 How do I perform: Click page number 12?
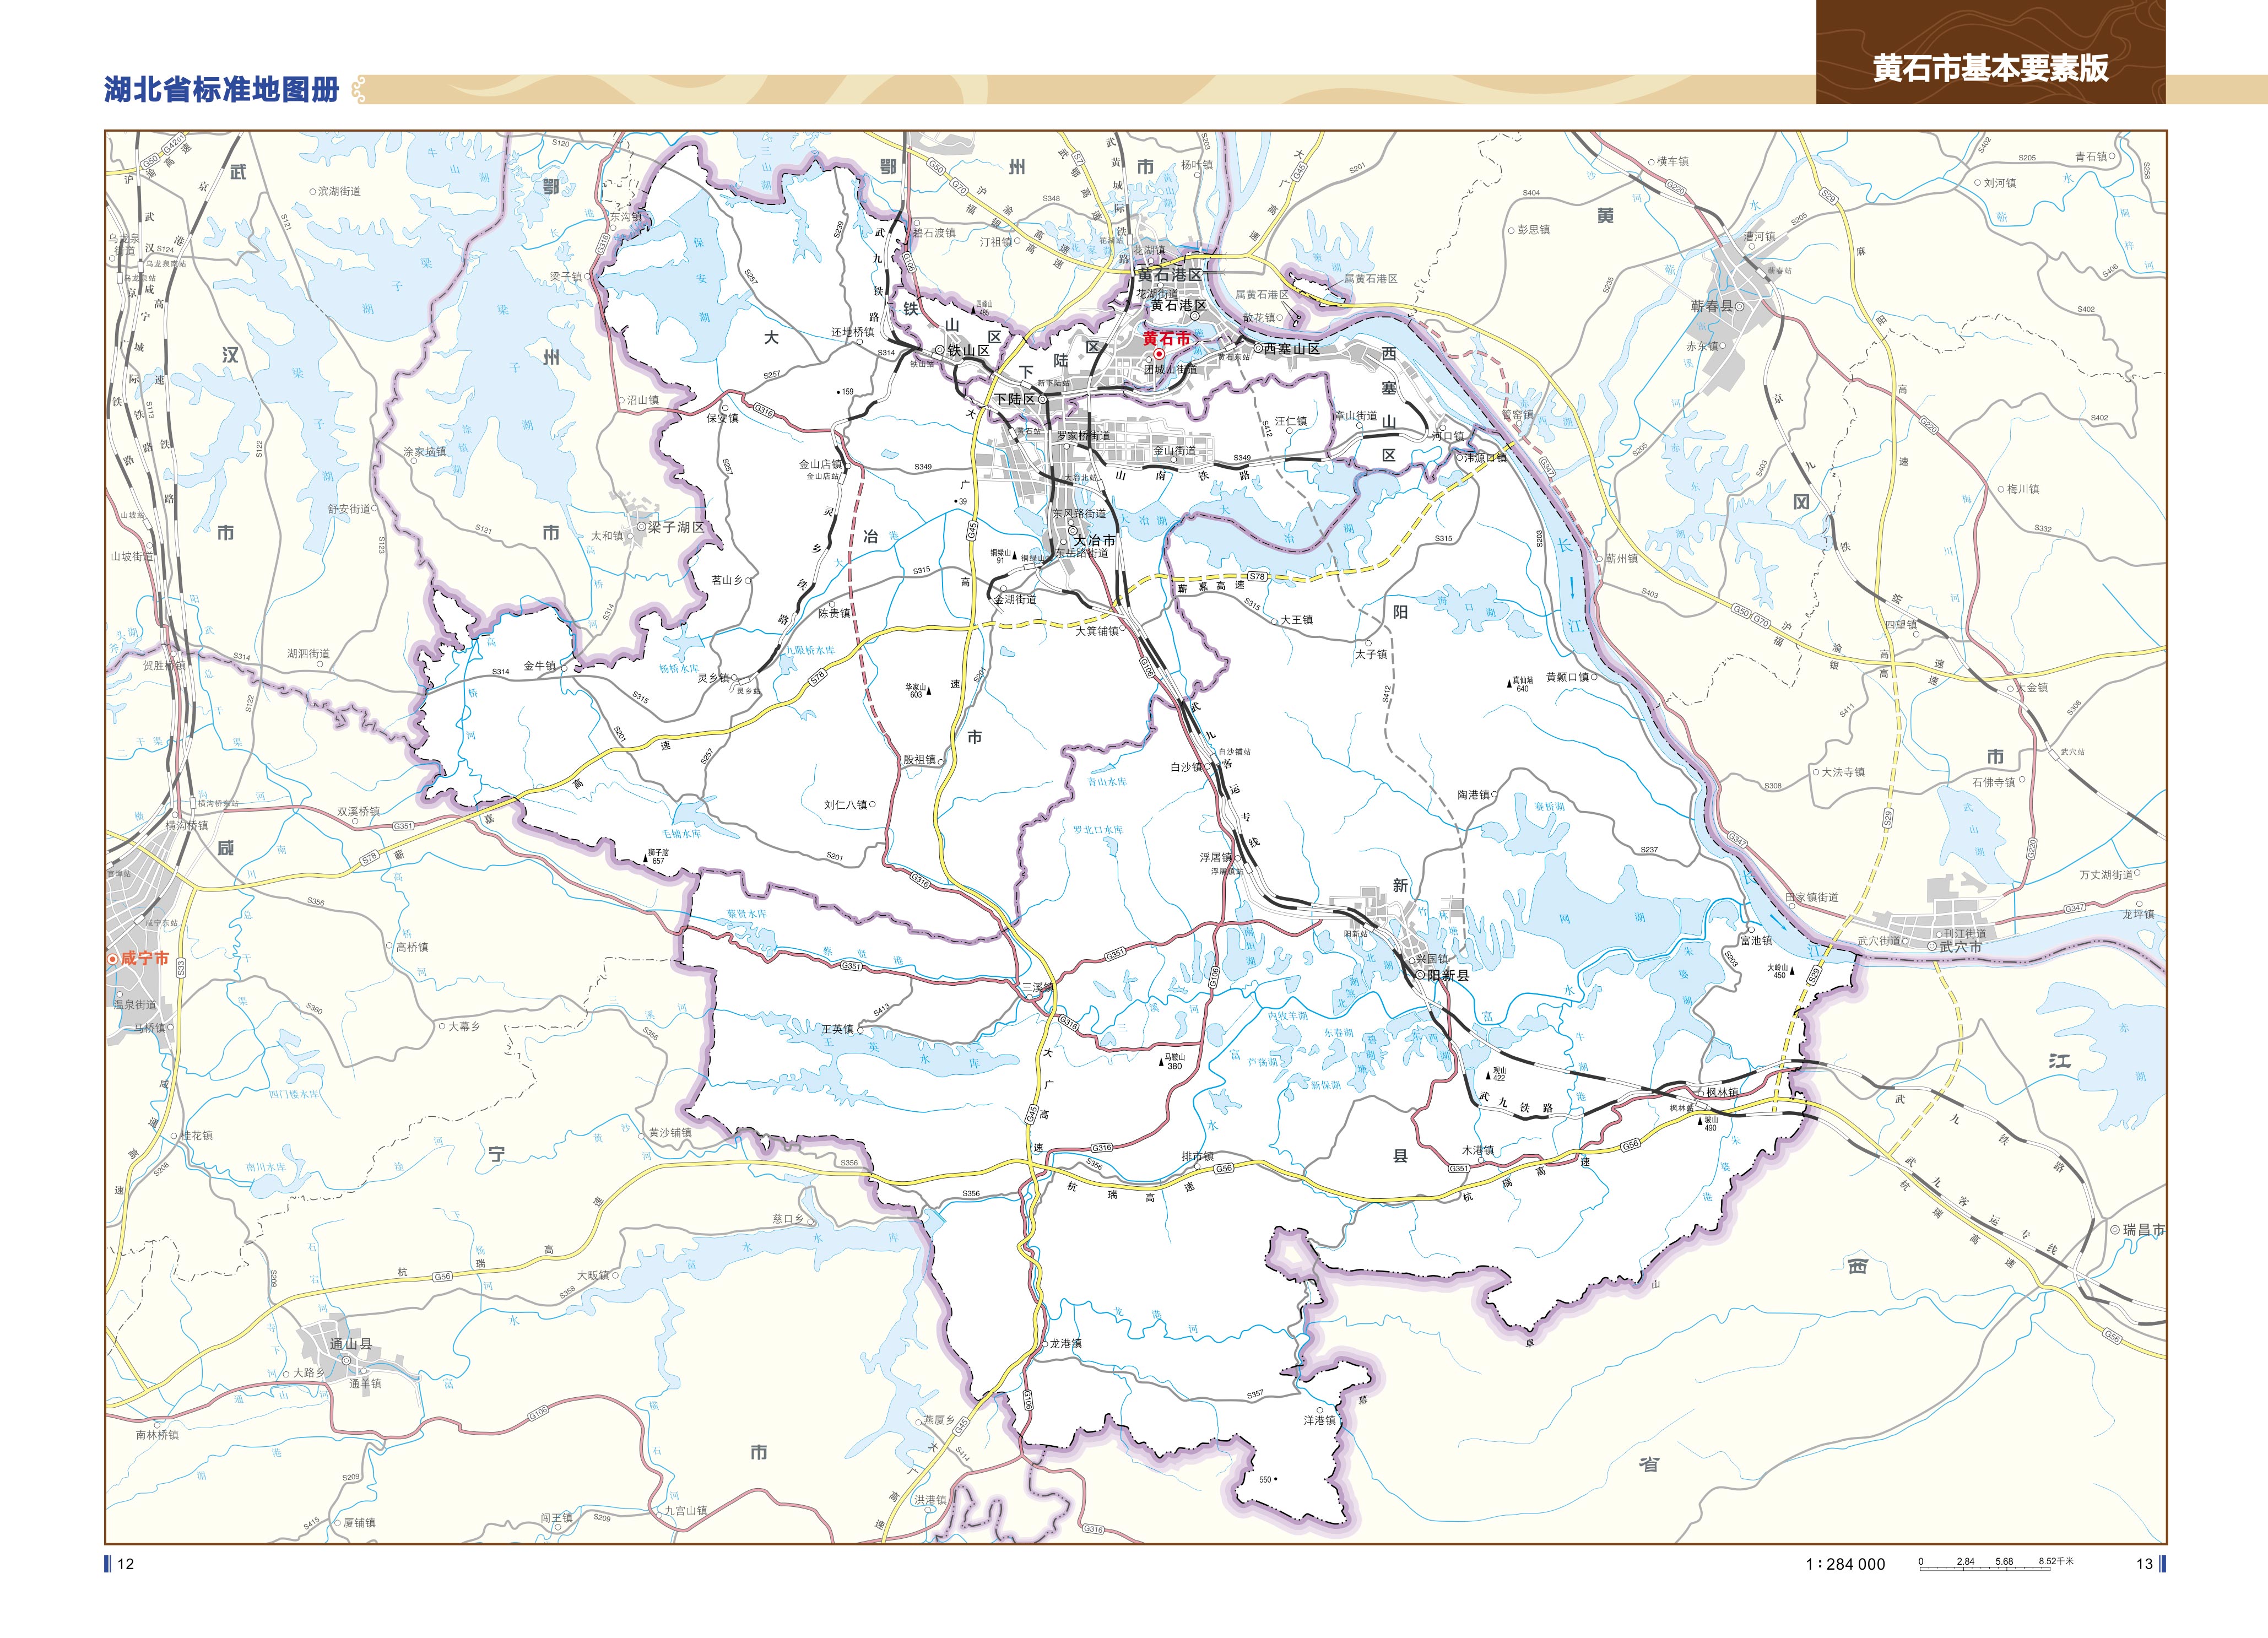coord(125,1564)
